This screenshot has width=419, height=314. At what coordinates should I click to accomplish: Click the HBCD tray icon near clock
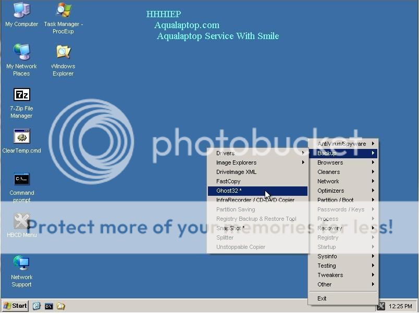[381, 306]
